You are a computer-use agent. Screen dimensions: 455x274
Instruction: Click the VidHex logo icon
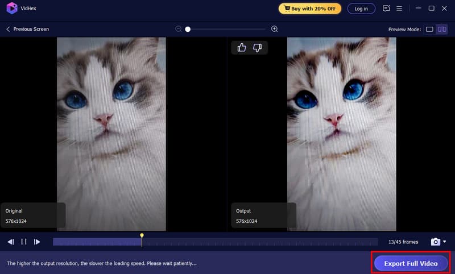[x=11, y=9]
